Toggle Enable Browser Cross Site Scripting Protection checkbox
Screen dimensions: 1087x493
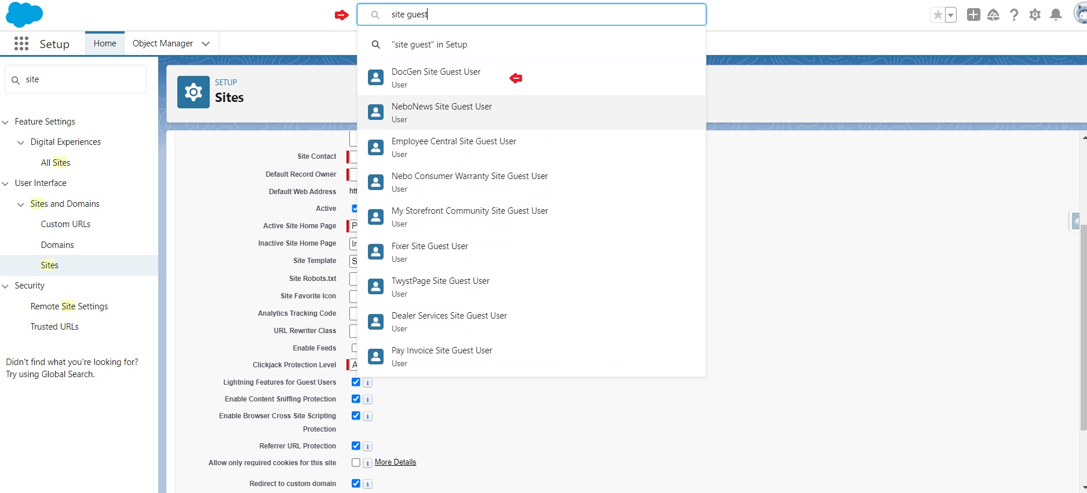pyautogui.click(x=356, y=416)
